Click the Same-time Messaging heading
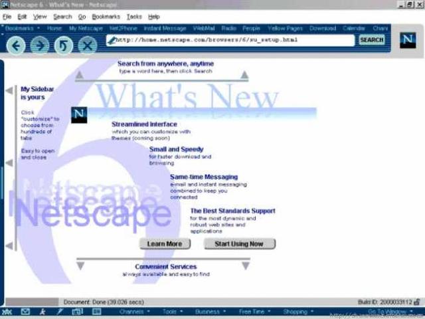 pos(204,177)
